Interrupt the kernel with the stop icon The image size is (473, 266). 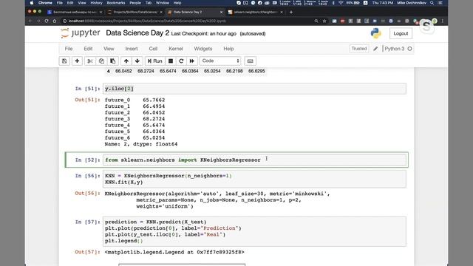pos(171,61)
